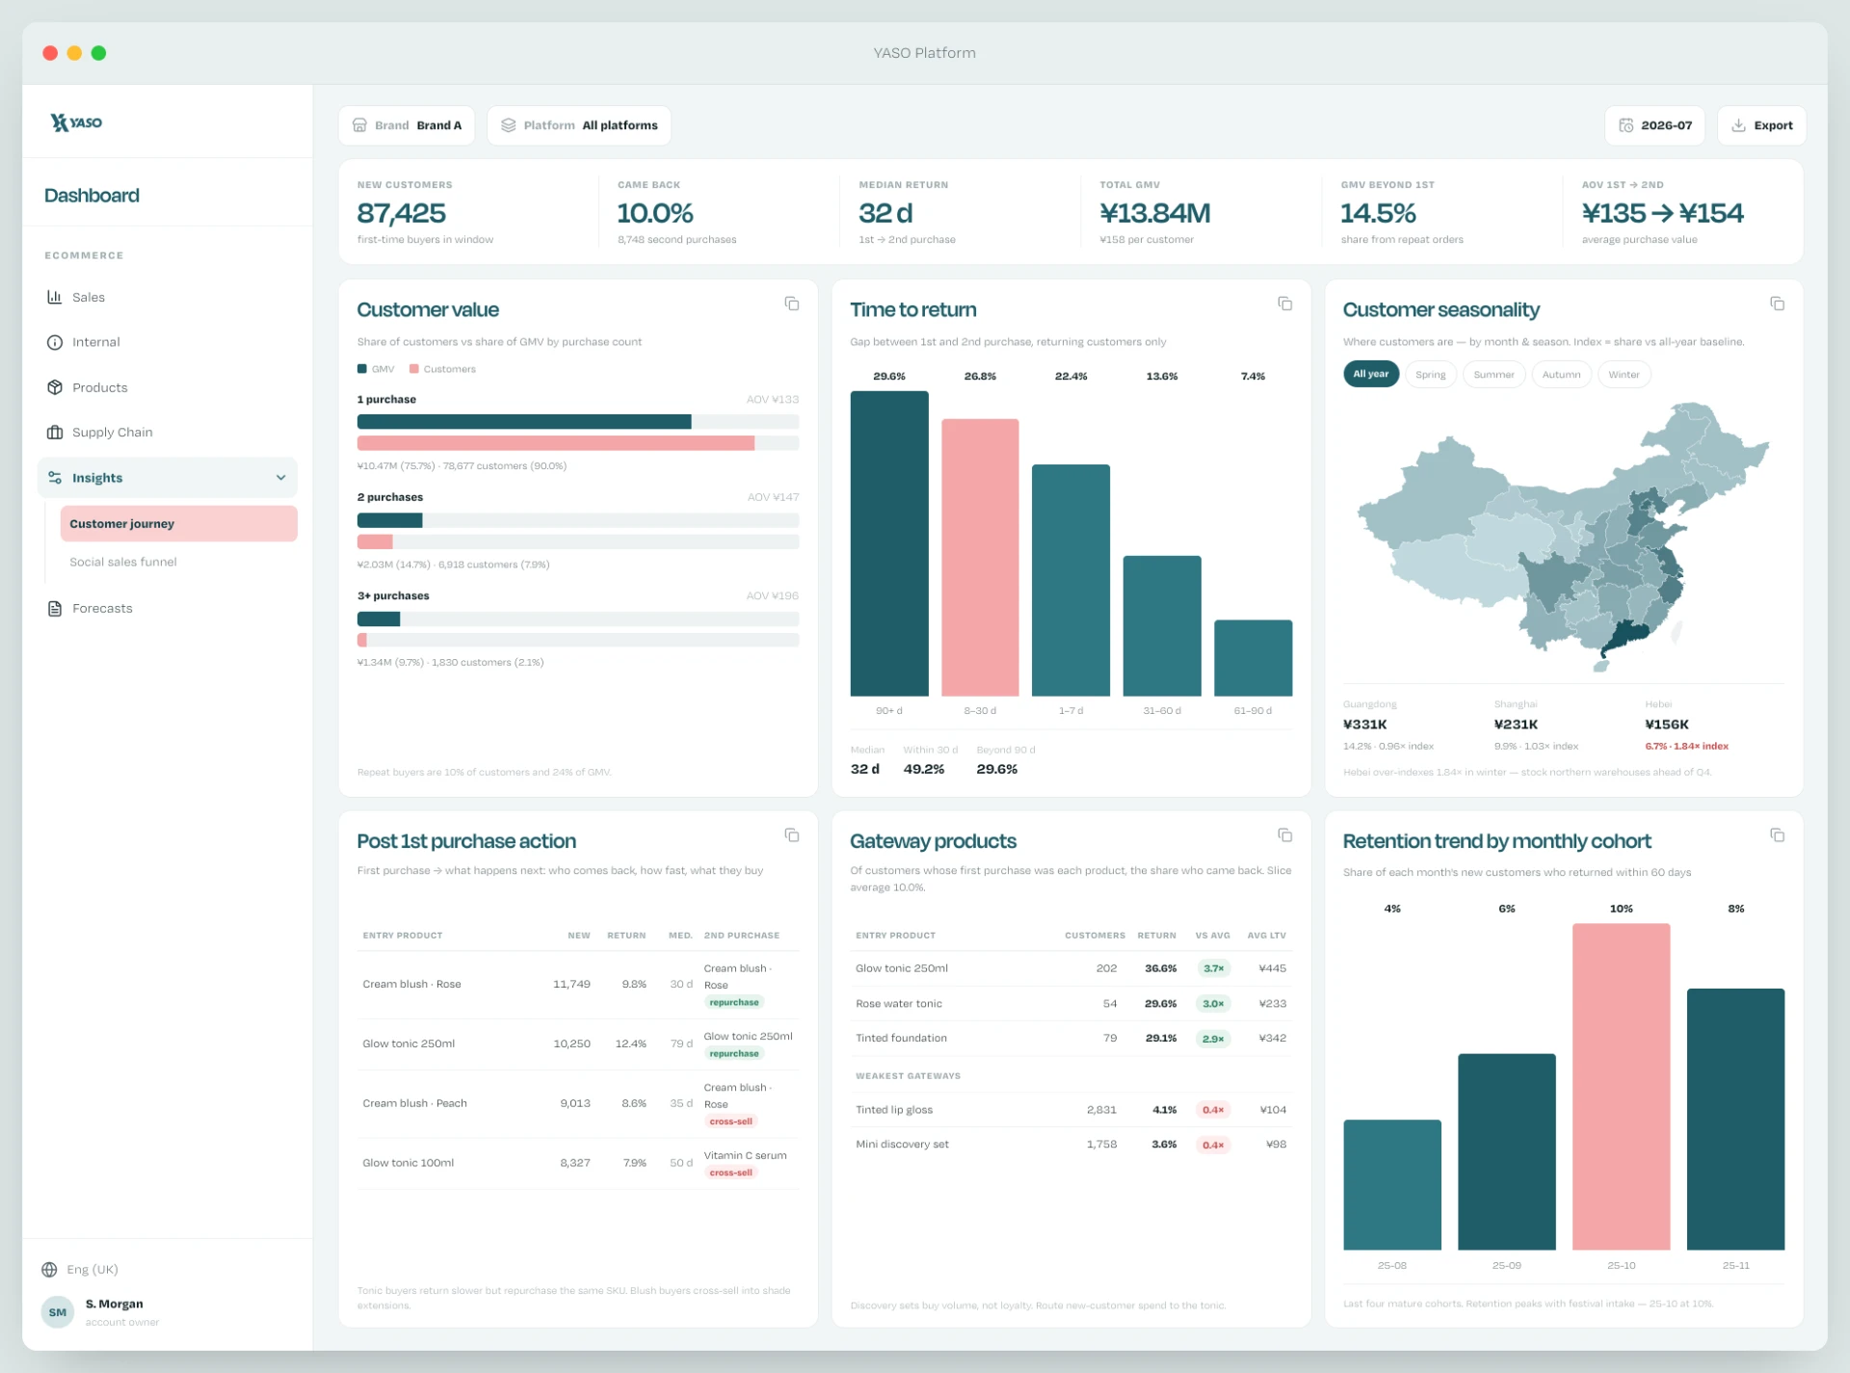1850x1373 pixels.
Task: Click the 3.7× badge for Glow tonic
Action: click(1213, 968)
